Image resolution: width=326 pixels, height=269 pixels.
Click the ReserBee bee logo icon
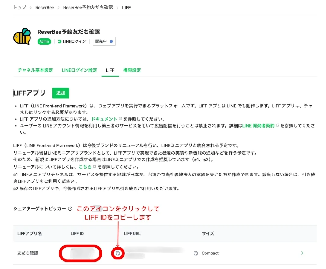click(22, 37)
